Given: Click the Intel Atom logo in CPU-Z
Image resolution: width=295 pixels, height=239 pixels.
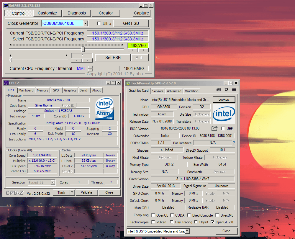Looking at the screenshot, I should [x=104, y=108].
